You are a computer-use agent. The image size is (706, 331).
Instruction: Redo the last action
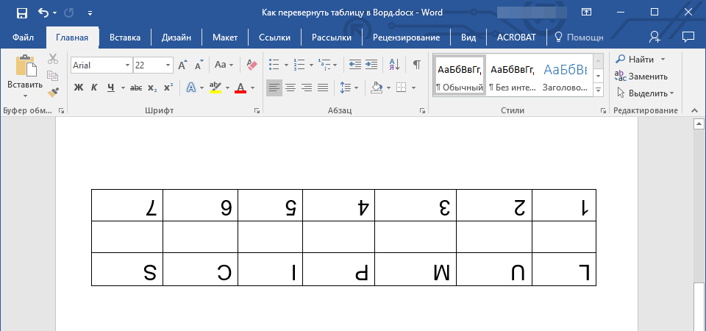69,13
